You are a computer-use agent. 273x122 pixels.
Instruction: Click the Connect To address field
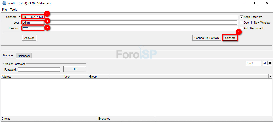tap(129, 17)
